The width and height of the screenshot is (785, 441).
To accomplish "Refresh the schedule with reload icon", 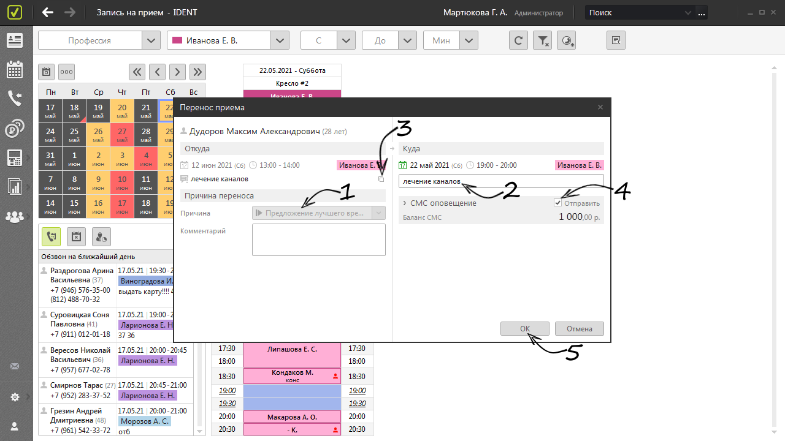I will 519,40.
